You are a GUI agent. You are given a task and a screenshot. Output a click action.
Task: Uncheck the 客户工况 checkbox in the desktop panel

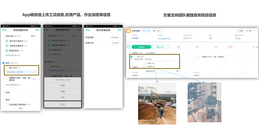[131, 57]
